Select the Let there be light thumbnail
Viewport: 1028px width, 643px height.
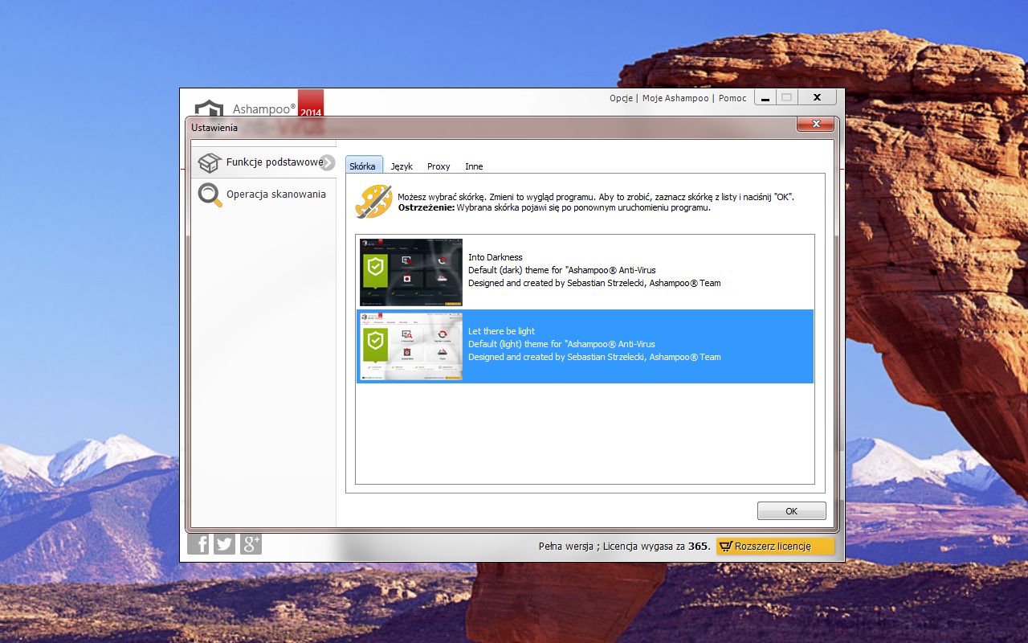[x=411, y=346]
